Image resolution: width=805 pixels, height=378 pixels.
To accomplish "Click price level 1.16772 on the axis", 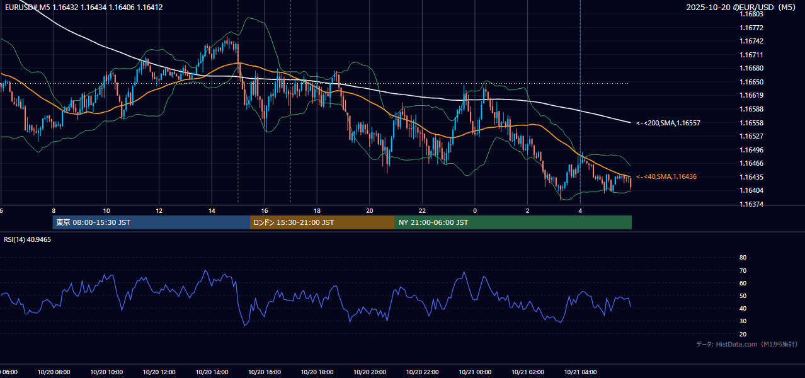I will click(751, 28).
